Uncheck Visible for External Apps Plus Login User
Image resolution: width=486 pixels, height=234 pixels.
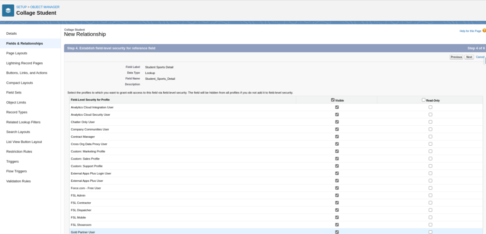click(337, 173)
